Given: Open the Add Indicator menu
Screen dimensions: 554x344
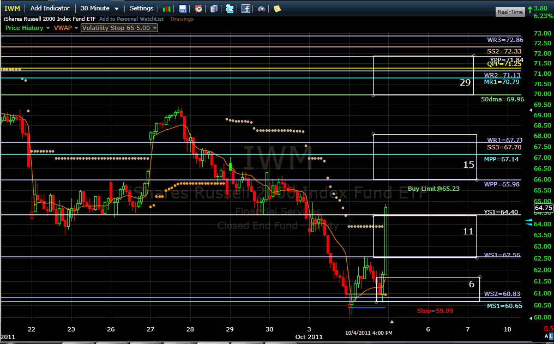Looking at the screenshot, I should pos(50,8).
